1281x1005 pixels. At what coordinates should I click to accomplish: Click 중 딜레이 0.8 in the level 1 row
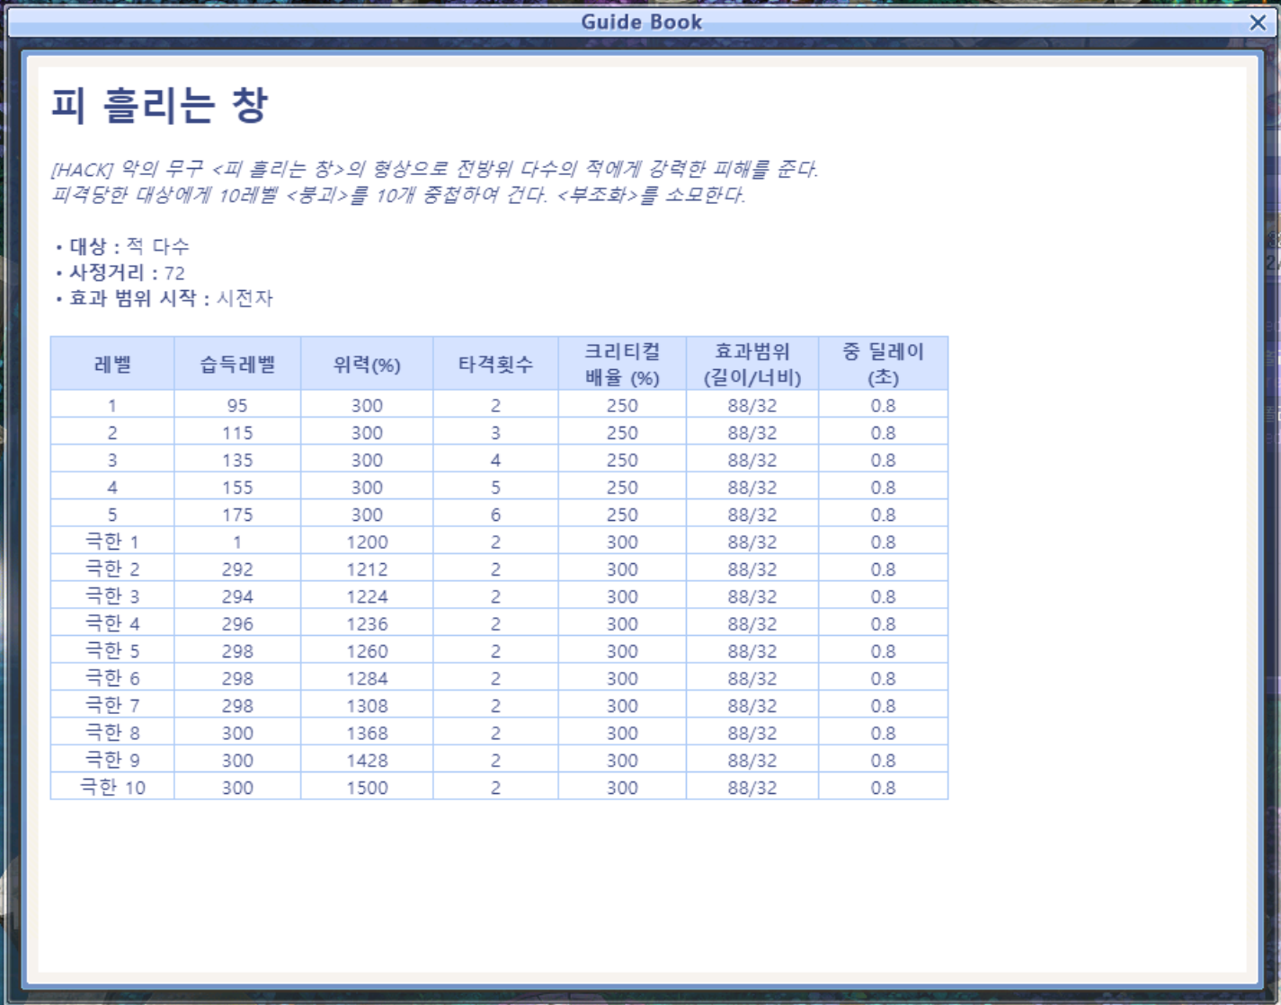click(883, 406)
